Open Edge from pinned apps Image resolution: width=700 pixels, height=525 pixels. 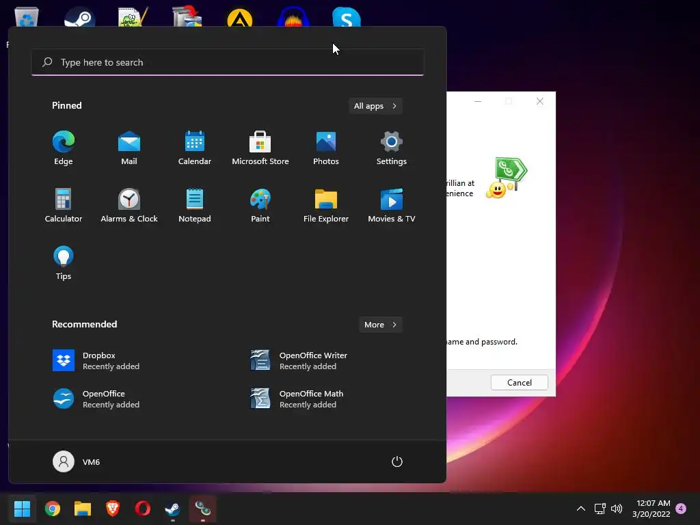(64, 148)
